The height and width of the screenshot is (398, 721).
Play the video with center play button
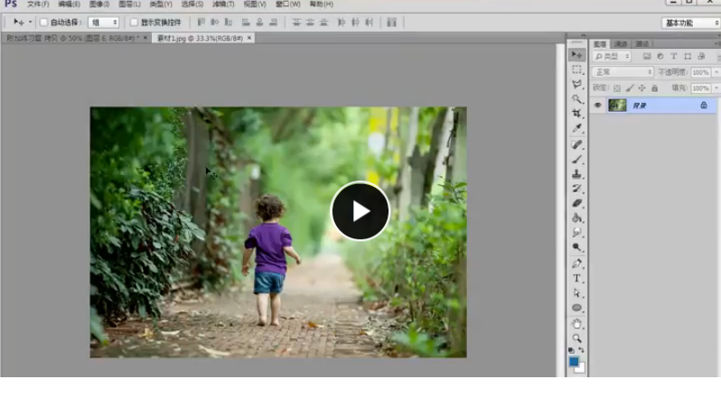[x=360, y=211]
